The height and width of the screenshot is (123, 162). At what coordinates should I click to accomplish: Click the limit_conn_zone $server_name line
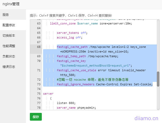91,23
